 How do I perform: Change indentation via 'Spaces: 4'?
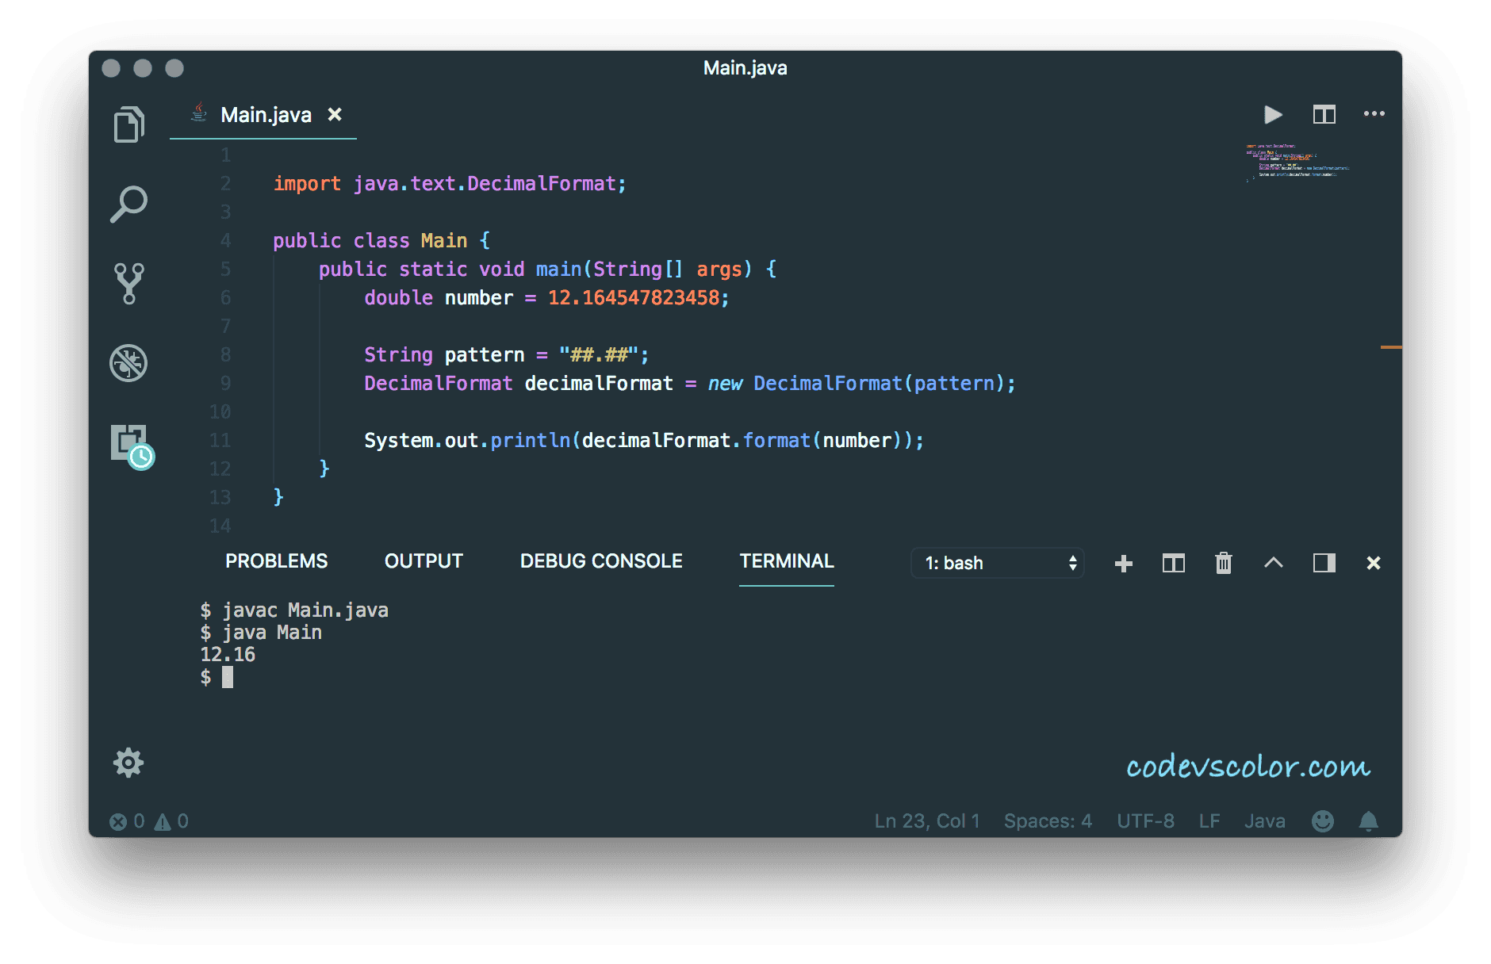click(x=1048, y=821)
